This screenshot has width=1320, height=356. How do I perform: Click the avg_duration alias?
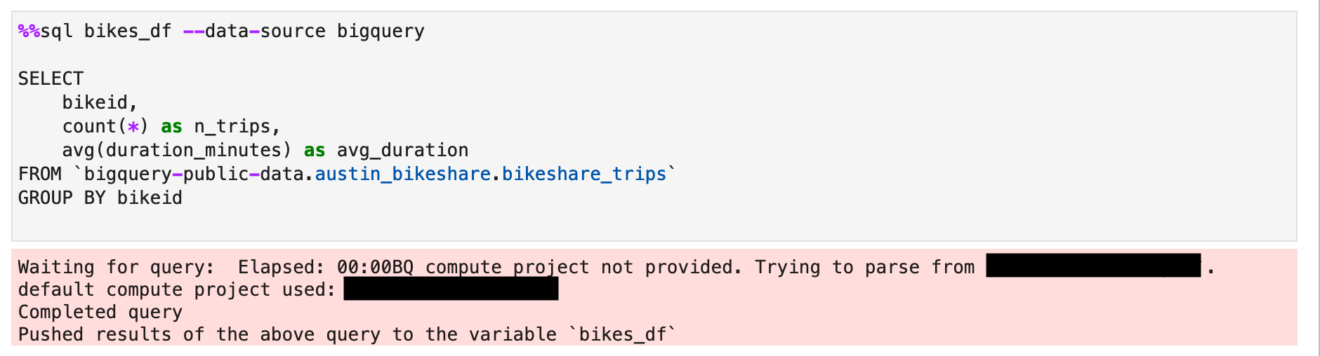pyautogui.click(x=402, y=150)
